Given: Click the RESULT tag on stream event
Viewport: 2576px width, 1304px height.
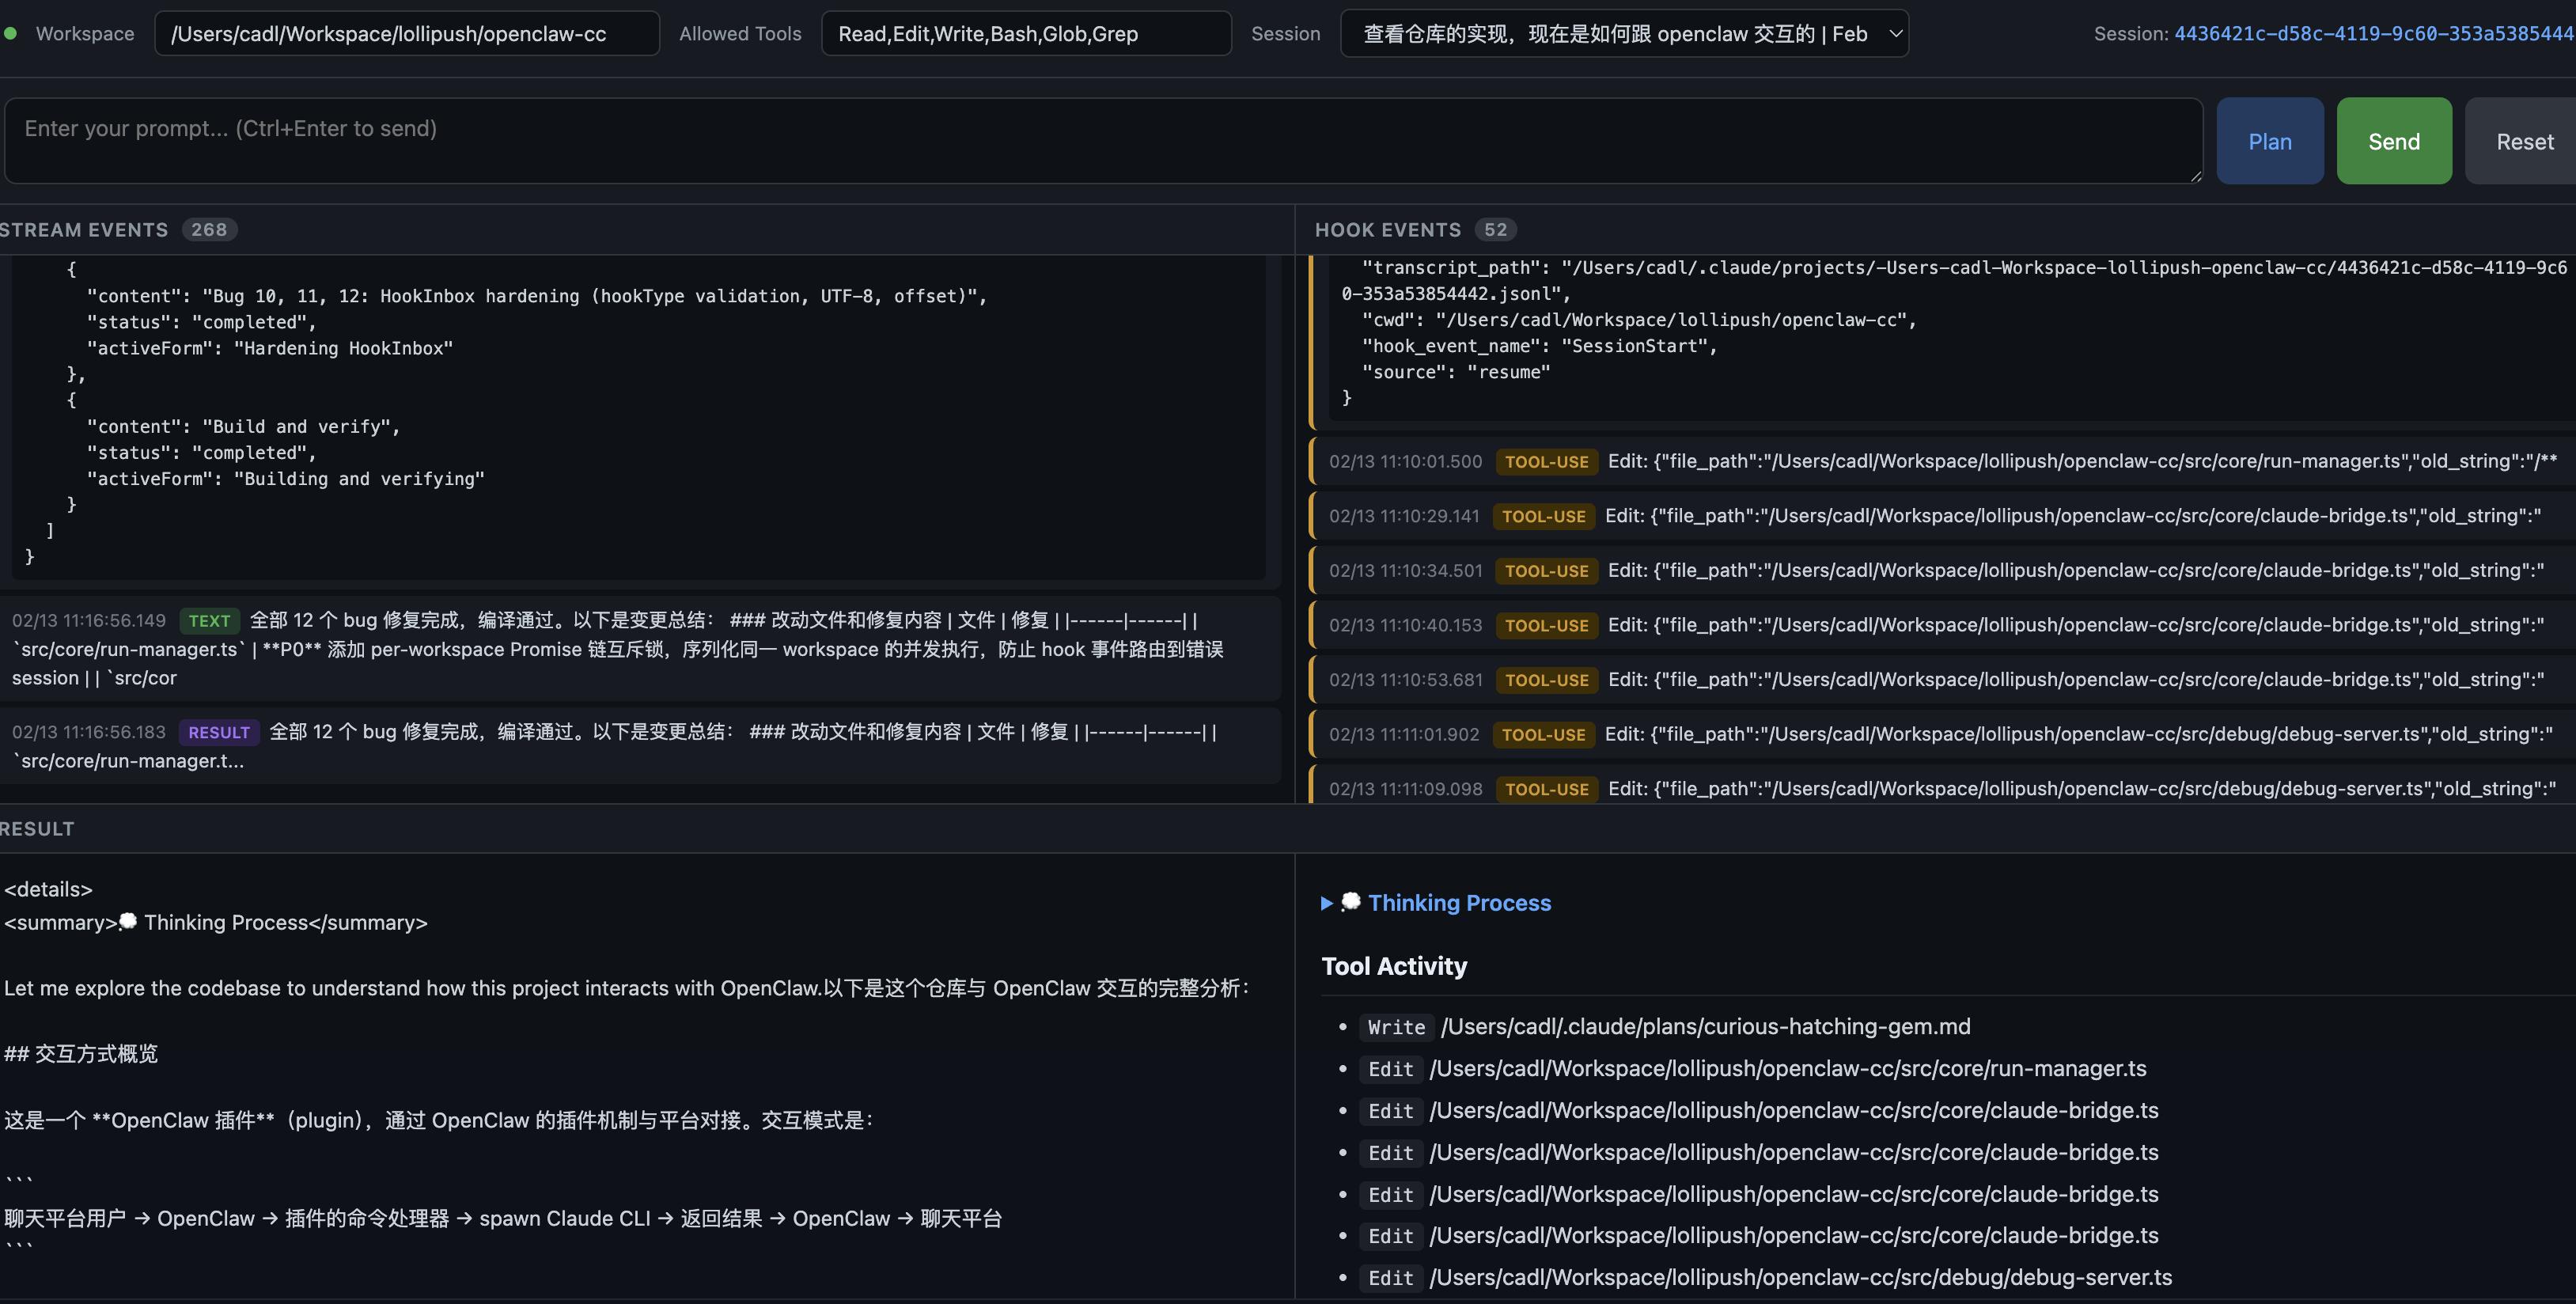Looking at the screenshot, I should 219,733.
